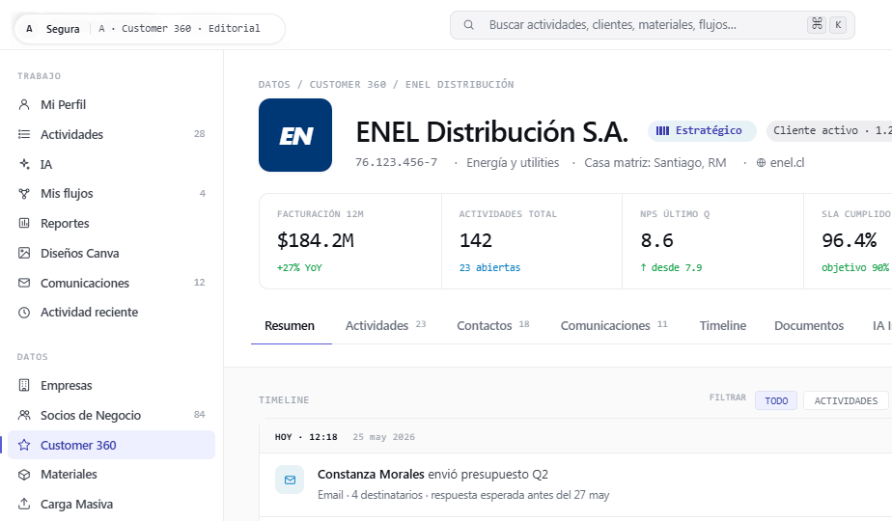Open the Actividades list icon
The image size is (892, 521).
(x=24, y=134)
